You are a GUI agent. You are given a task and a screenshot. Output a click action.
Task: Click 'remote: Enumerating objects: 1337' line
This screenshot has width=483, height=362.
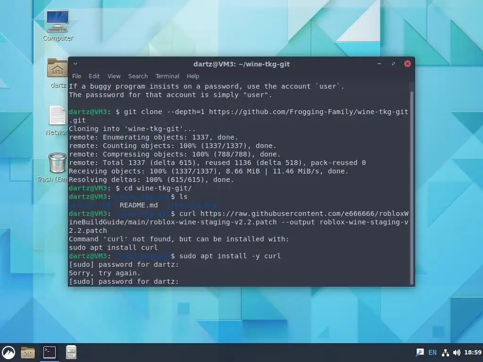[x=153, y=137]
